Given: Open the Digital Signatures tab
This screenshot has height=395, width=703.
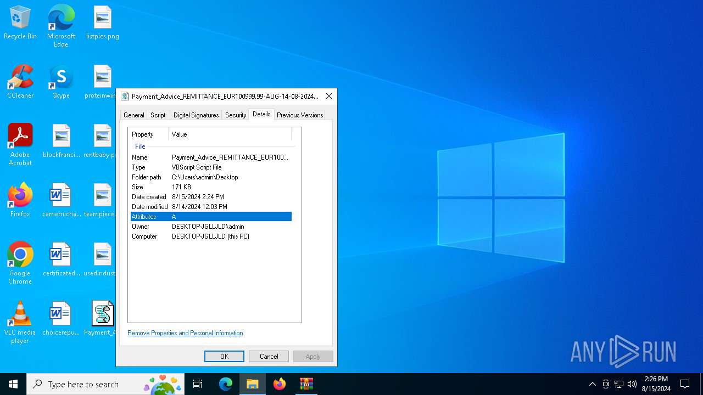Looking at the screenshot, I should [x=196, y=115].
